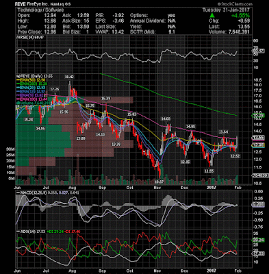This screenshot has width=269, height=274.
Task: Click the Volume 7,648,391 figure in header
Action: 239,32
